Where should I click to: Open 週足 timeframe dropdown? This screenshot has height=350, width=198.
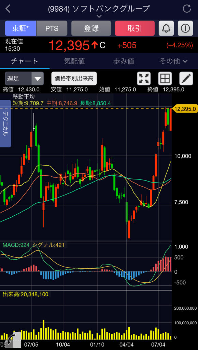[24, 78]
